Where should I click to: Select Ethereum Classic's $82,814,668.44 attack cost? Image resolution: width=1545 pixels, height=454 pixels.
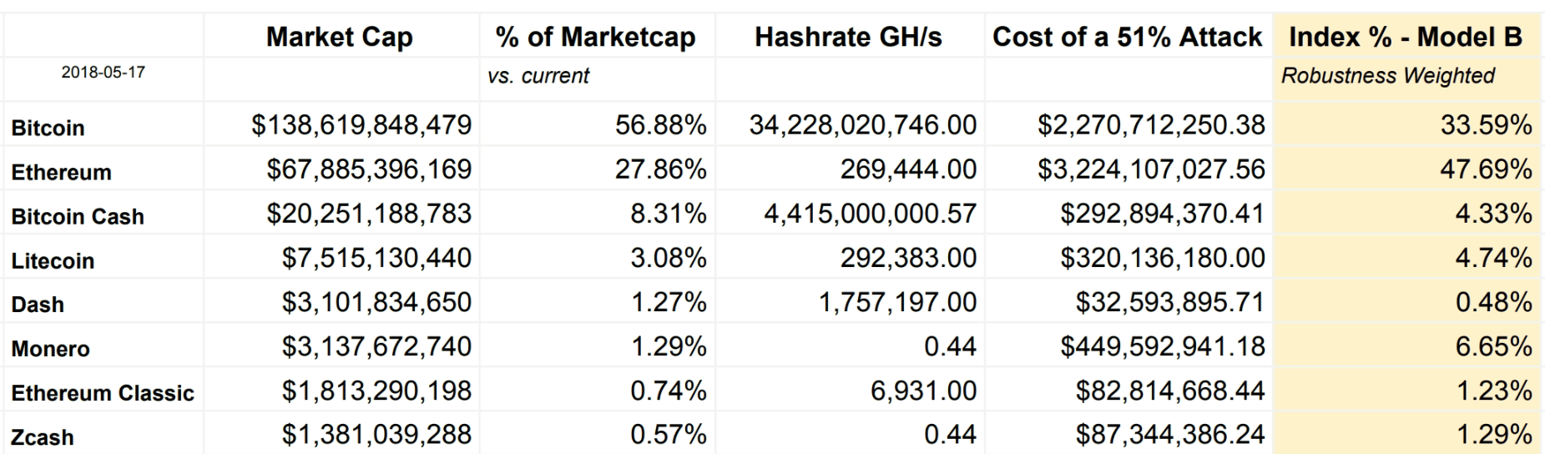1170,391
